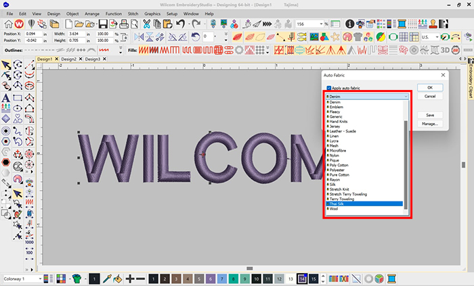The width and height of the screenshot is (474, 286).
Task: Select color swatch 6 purple
Action: click(211, 279)
